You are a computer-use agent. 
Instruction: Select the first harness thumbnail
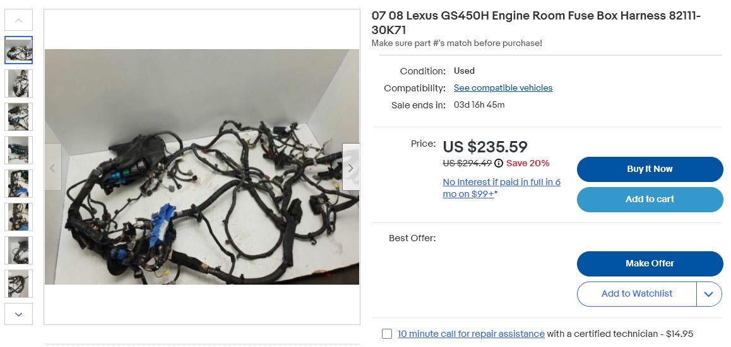19,50
